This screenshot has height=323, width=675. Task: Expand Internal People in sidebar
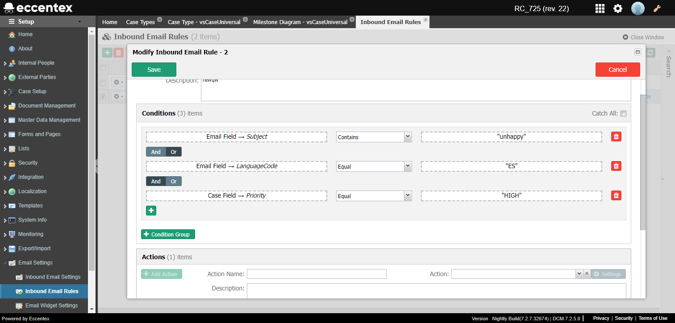coord(5,63)
